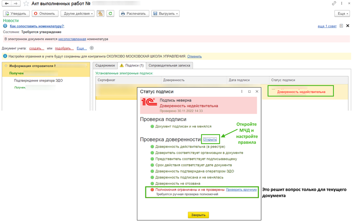Open Выгрузить dropdown
The image size is (353, 222).
tap(166, 14)
